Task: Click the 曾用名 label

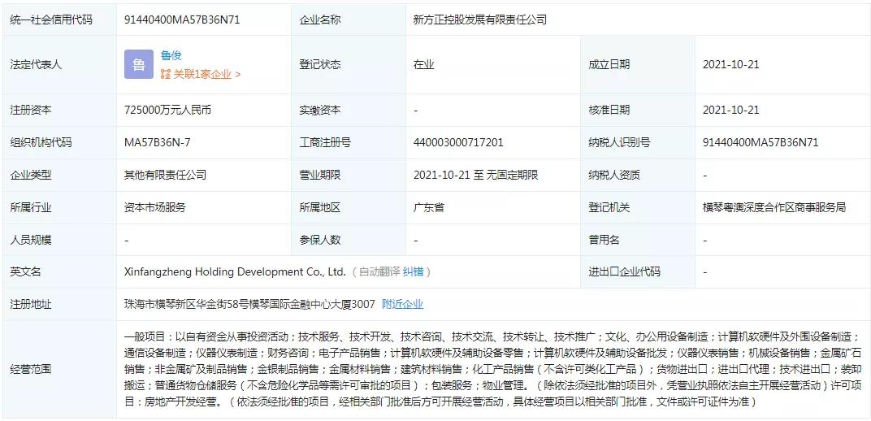Action: coord(604,240)
